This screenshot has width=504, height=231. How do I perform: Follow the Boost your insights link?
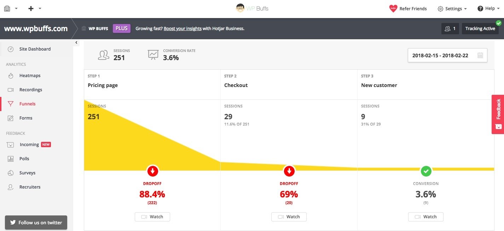[183, 29]
